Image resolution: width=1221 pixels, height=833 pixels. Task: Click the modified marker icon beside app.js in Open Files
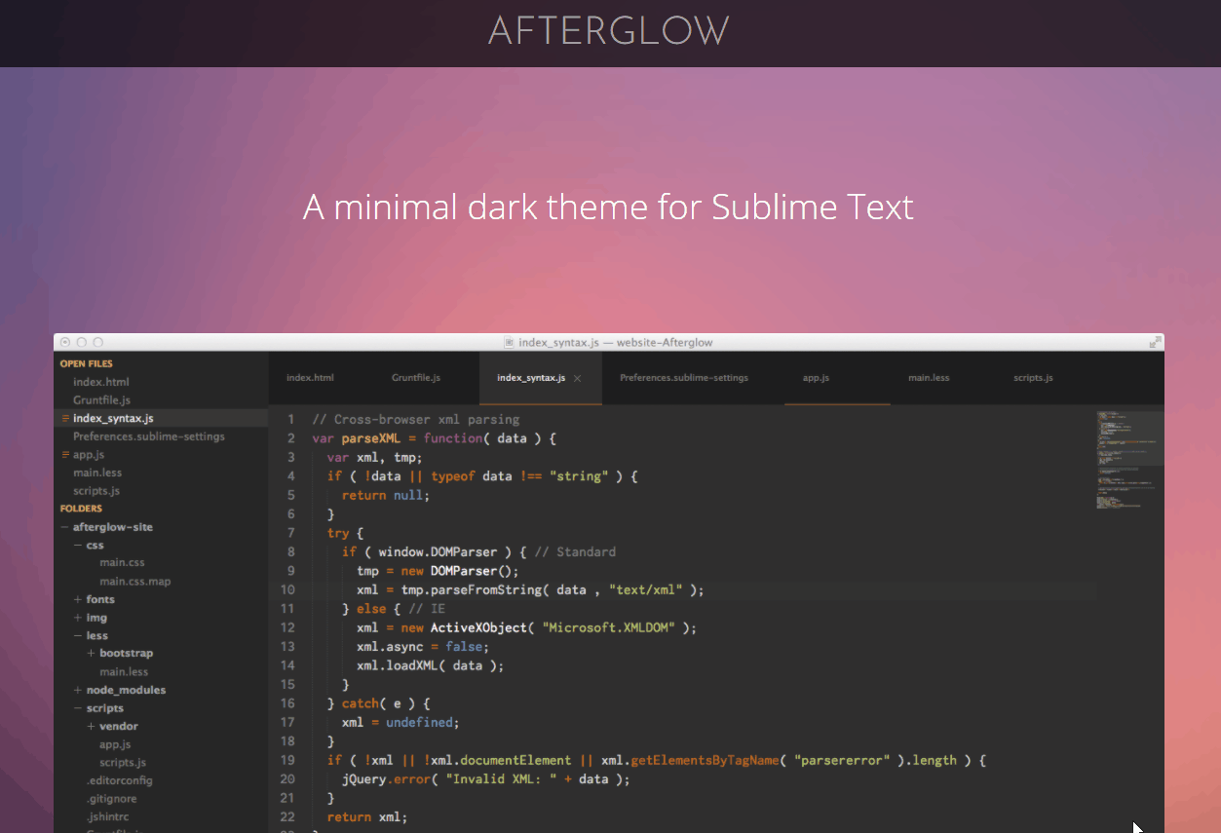pos(65,454)
